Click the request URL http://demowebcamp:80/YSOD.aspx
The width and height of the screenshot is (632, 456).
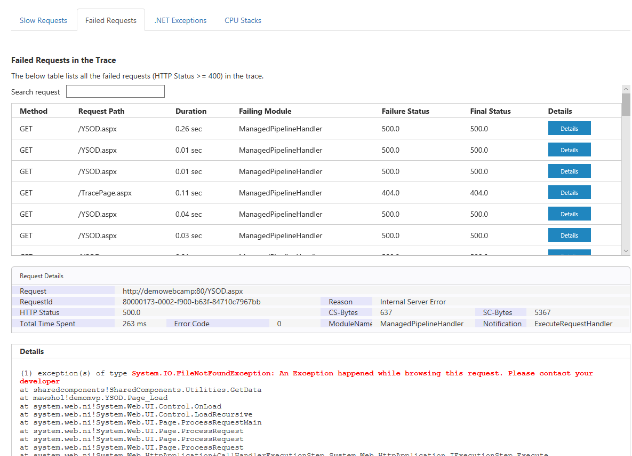click(182, 291)
